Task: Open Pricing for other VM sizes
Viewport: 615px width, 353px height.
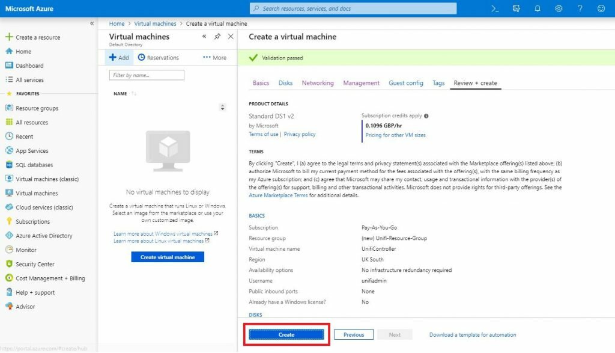Action: pos(395,135)
